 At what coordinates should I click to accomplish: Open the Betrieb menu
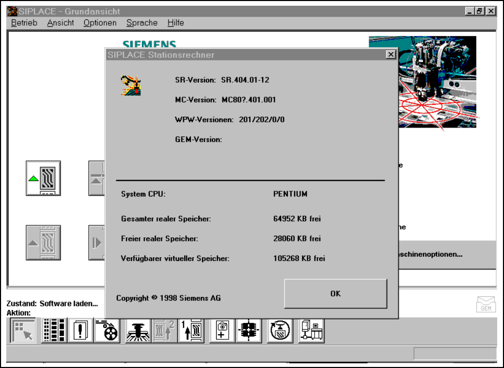click(24, 23)
